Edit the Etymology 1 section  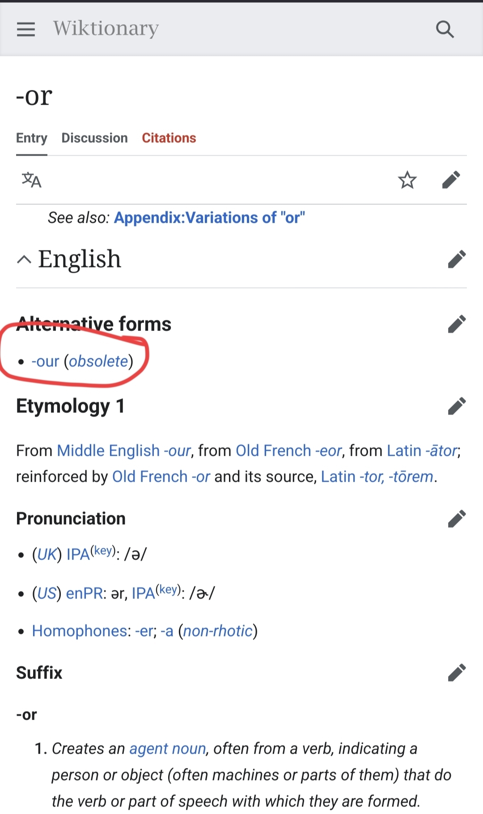point(457,406)
